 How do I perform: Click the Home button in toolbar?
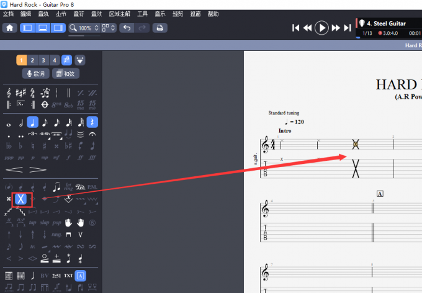[10, 28]
